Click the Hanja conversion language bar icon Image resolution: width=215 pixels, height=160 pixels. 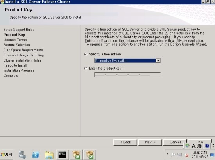(199, 146)
